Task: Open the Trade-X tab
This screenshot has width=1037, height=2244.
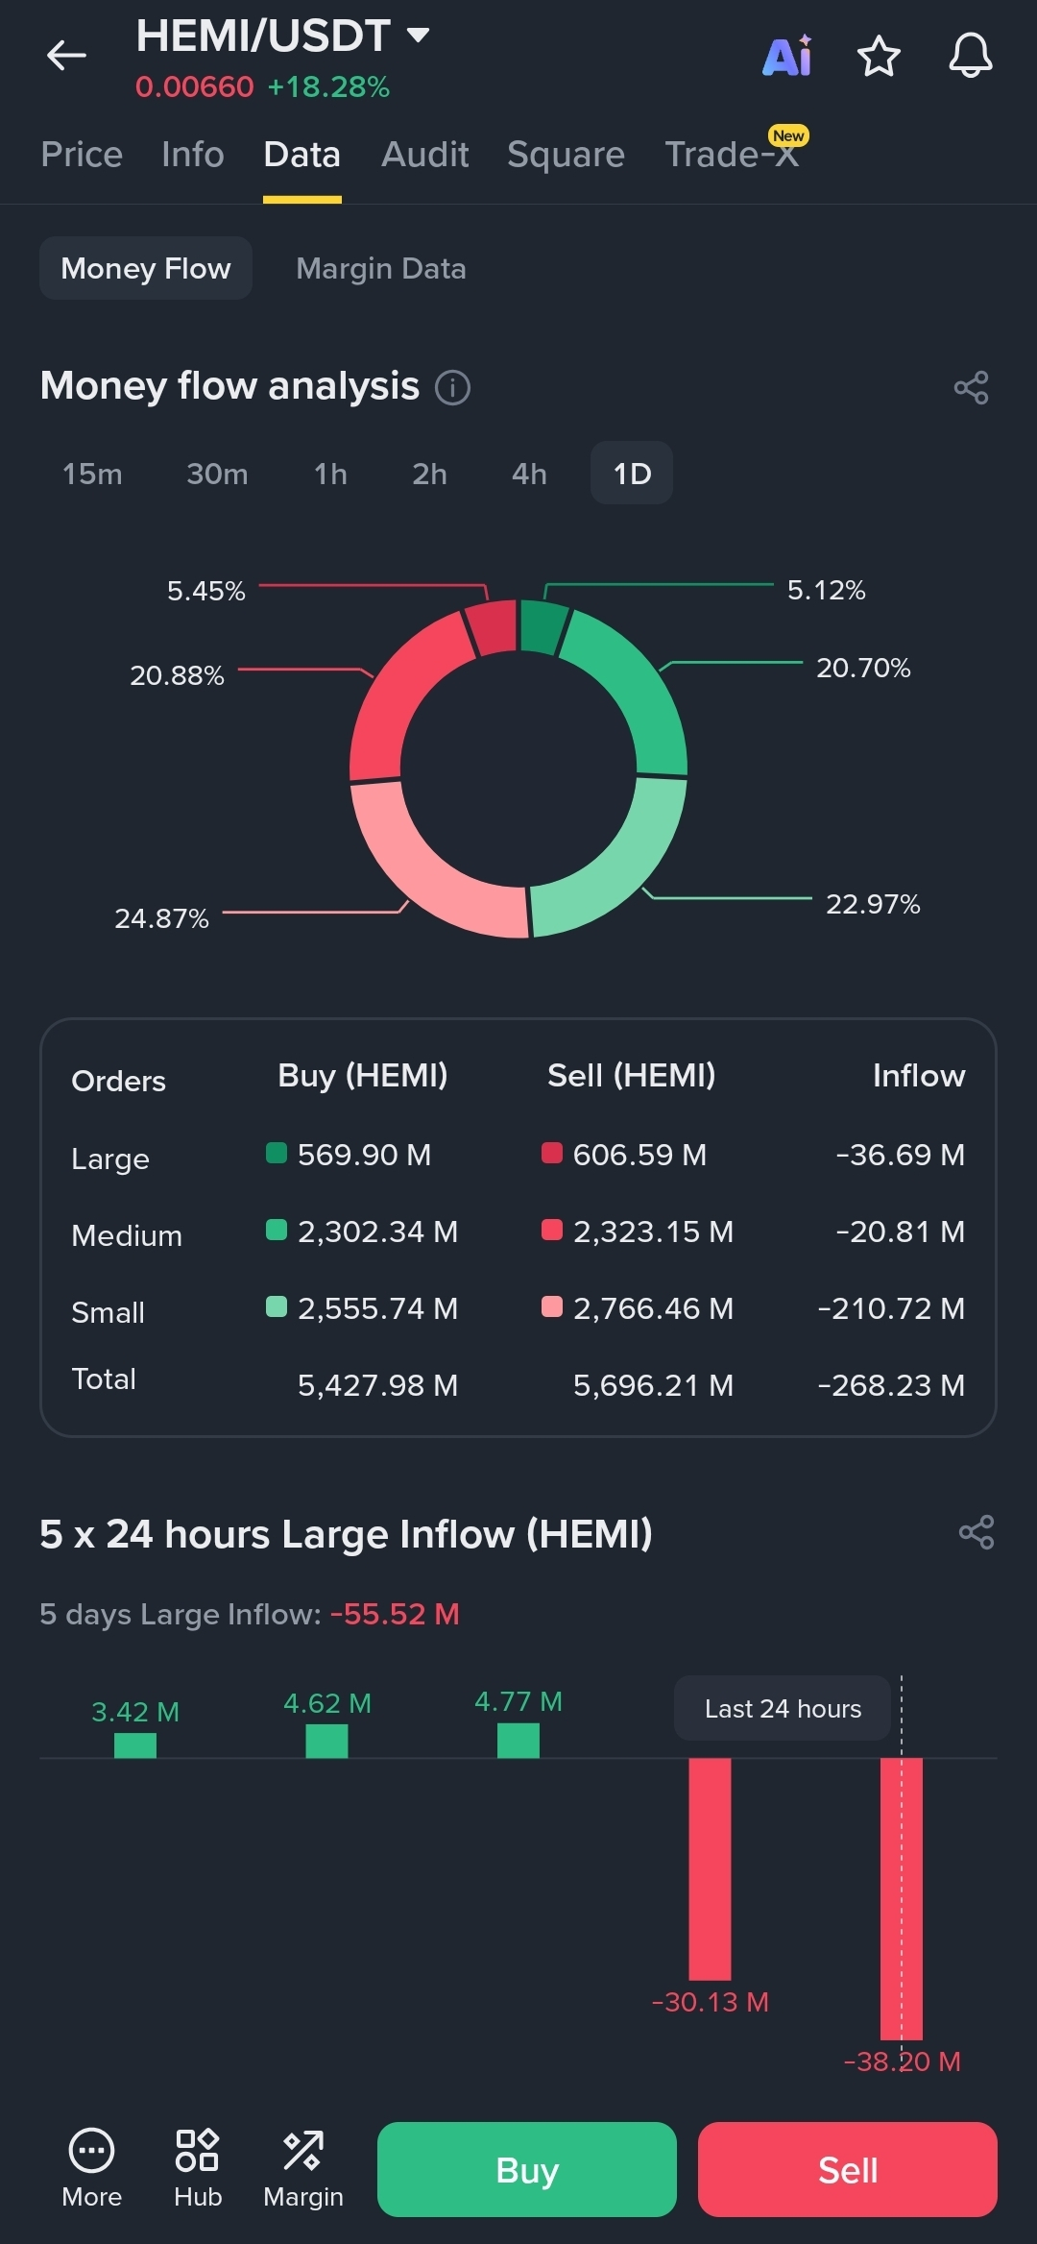Action: point(733,155)
